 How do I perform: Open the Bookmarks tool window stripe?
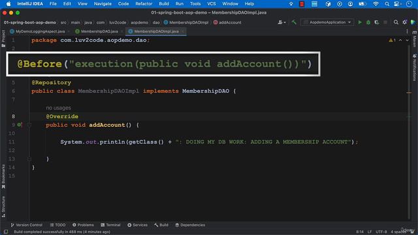[3, 176]
